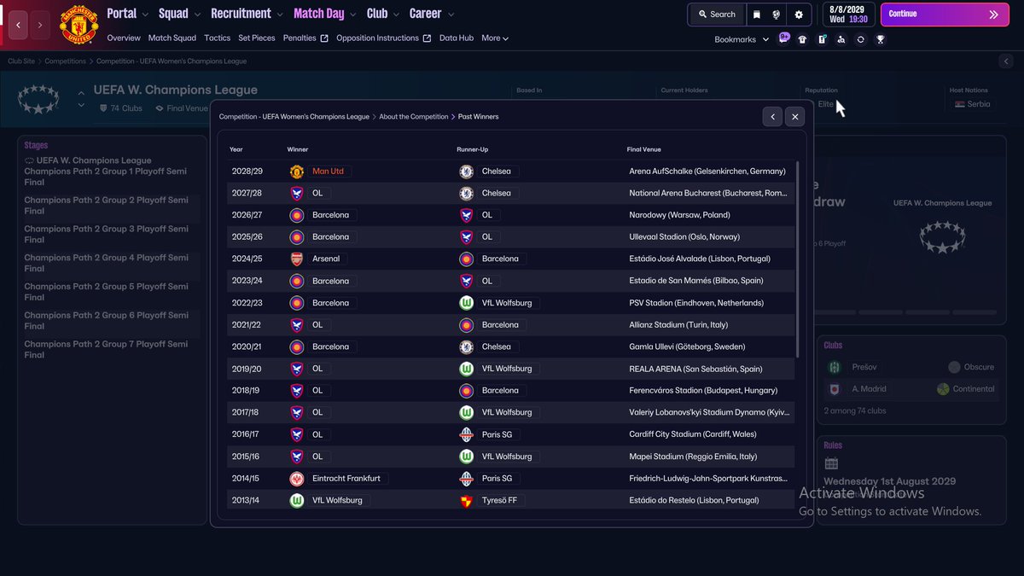Click Prešov club badge in Clubs panel
This screenshot has width=1024, height=576.
click(834, 367)
